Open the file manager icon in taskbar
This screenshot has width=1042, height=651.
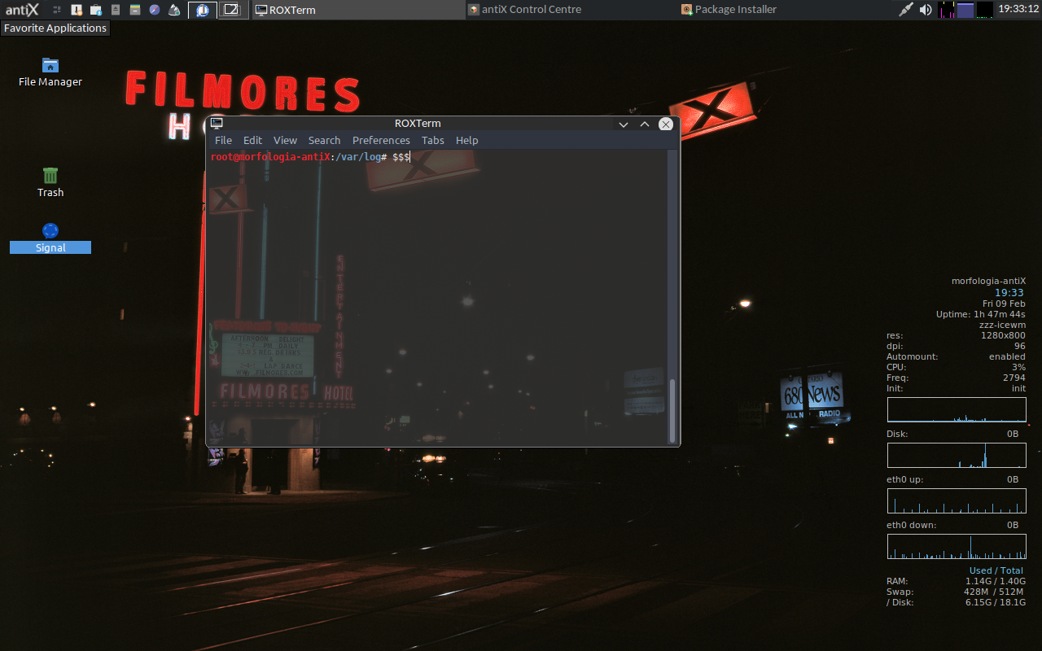coord(135,10)
